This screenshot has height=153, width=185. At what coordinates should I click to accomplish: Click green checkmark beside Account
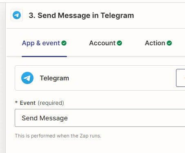tap(119, 43)
